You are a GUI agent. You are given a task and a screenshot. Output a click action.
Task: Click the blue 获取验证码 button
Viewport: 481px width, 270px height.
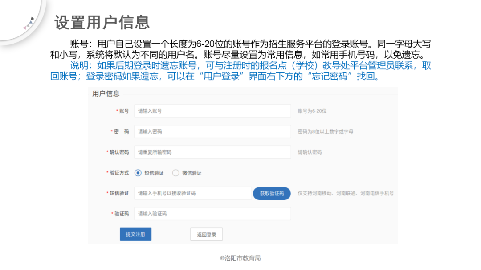[x=272, y=193]
